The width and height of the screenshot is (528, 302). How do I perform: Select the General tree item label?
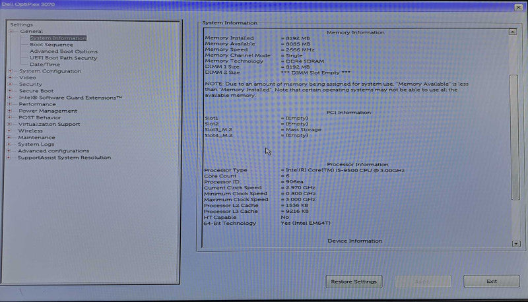pyautogui.click(x=31, y=31)
